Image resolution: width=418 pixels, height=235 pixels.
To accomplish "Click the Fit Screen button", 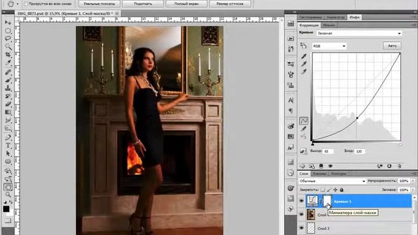I will (x=143, y=4).
